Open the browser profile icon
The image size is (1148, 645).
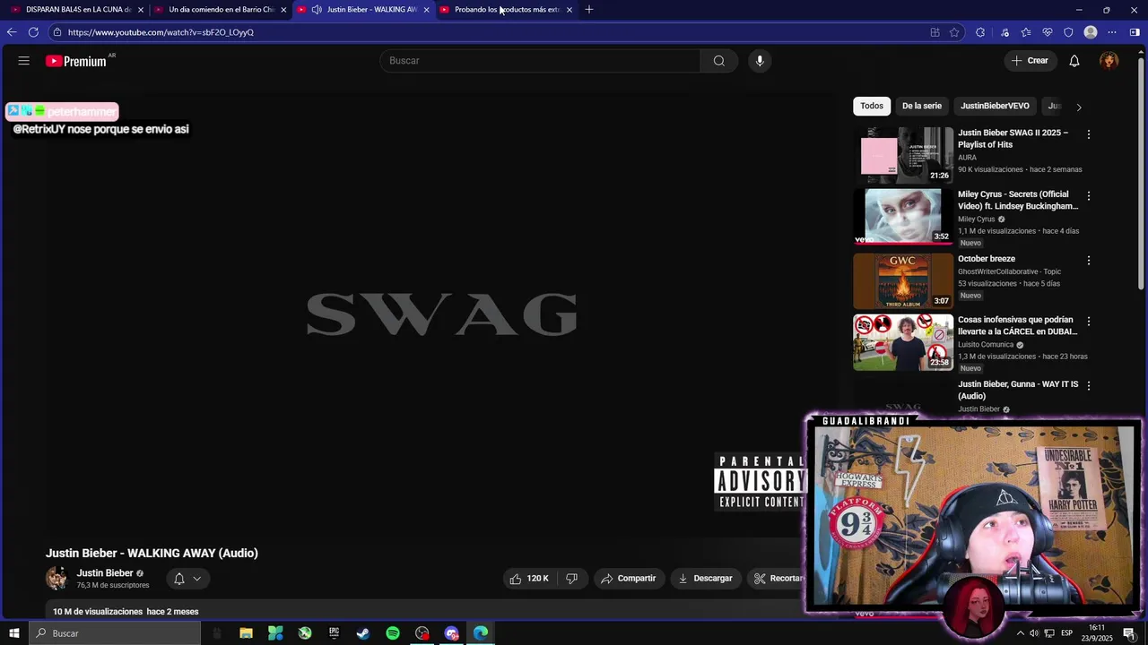1091,32
